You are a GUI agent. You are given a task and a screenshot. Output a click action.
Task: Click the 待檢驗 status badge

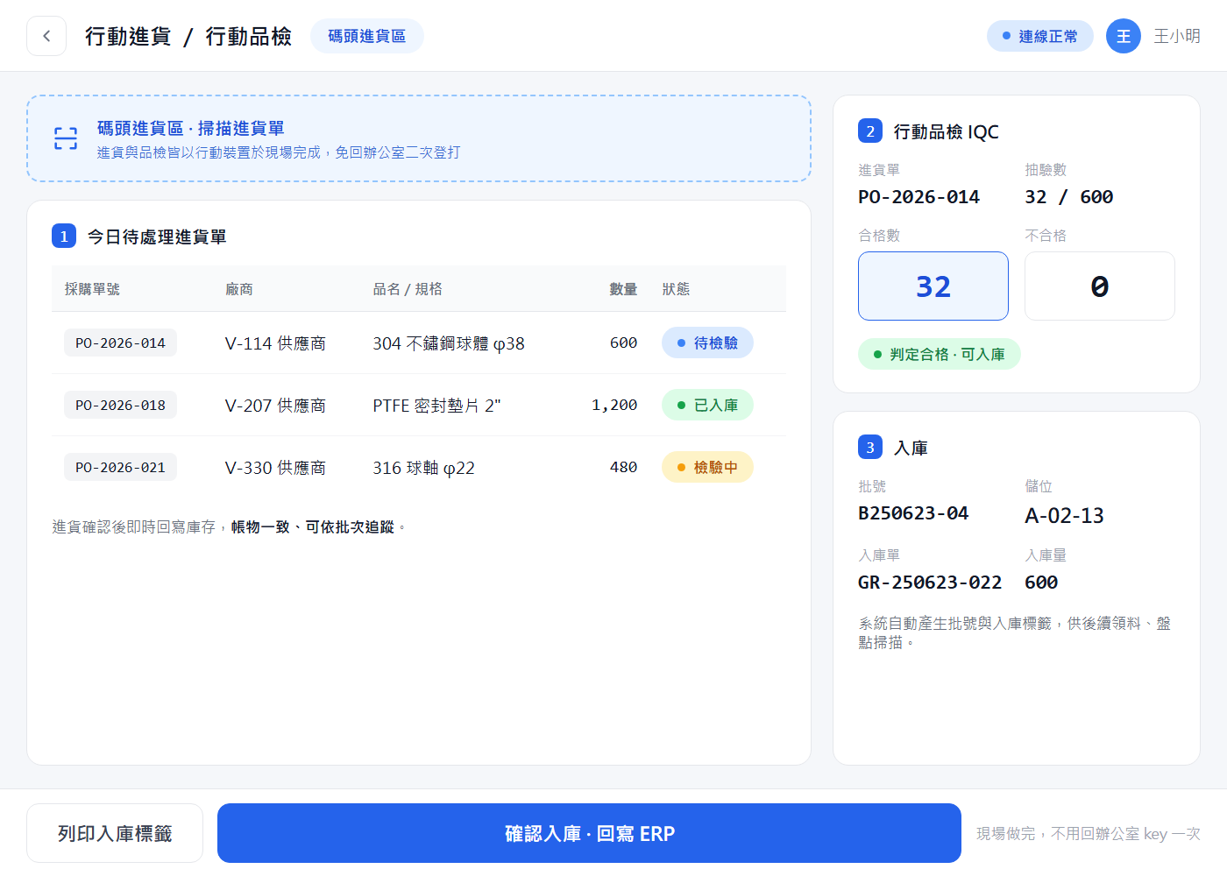707,343
